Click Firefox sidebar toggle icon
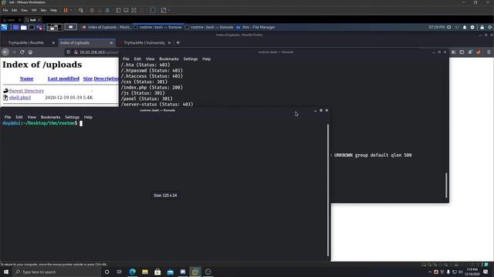 (x=462, y=52)
